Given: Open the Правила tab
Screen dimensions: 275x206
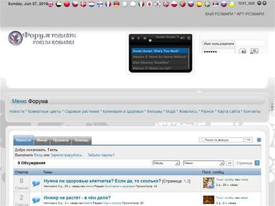Looking at the screenshot, I should point(61,140).
